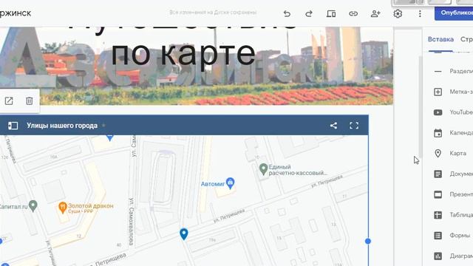Click the blue pin at the map's top edge
Image resolution: width=473 pixels, height=266 pixels.
[110, 138]
